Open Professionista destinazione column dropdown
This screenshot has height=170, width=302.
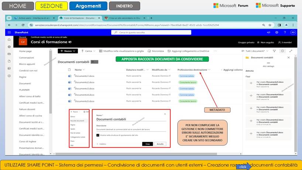click(x=194, y=69)
